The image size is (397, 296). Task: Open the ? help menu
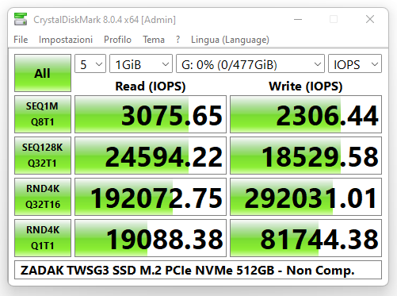178,40
